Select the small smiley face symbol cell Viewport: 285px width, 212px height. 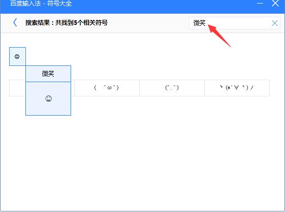pos(17,56)
